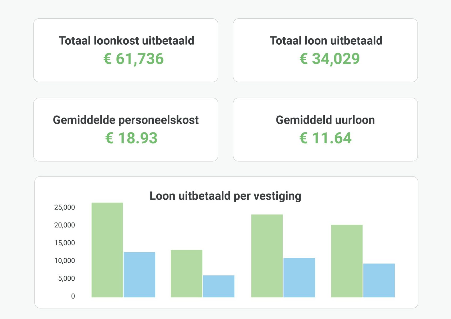Select the € 61,736 total value
This screenshot has height=319, width=451.
[x=133, y=59]
